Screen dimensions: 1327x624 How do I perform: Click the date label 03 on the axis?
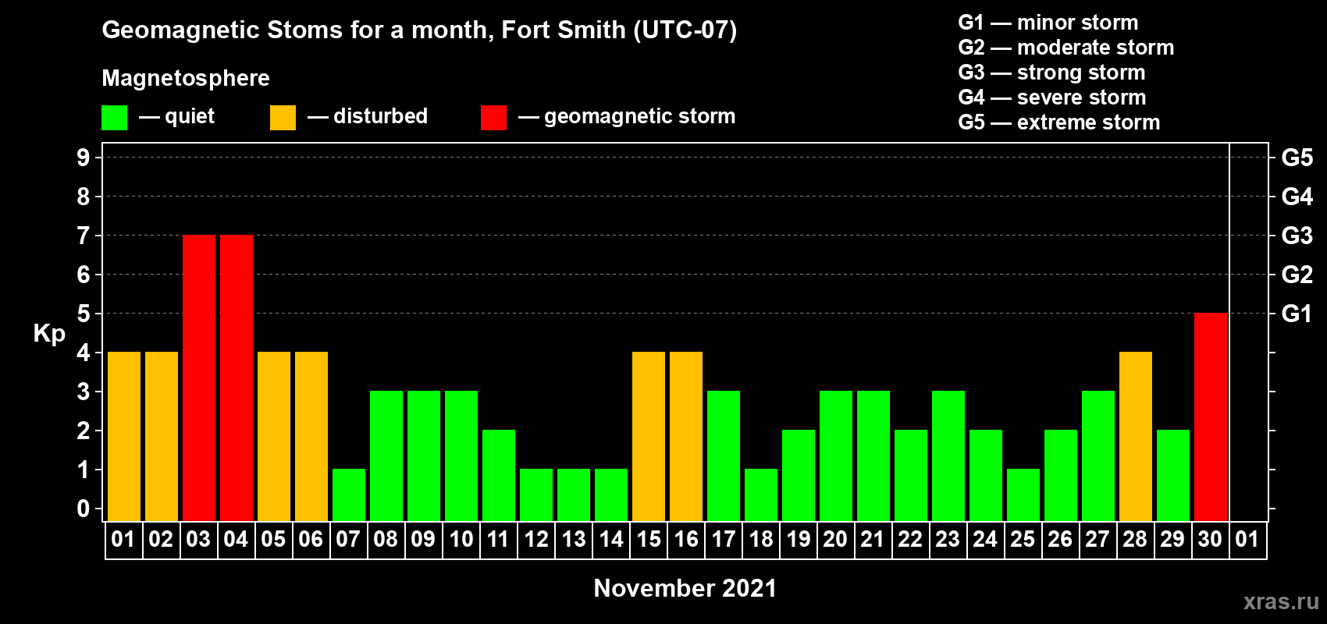coord(198,540)
